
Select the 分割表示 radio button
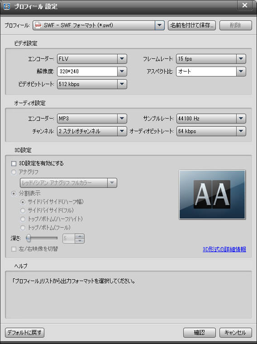[x=14, y=194]
